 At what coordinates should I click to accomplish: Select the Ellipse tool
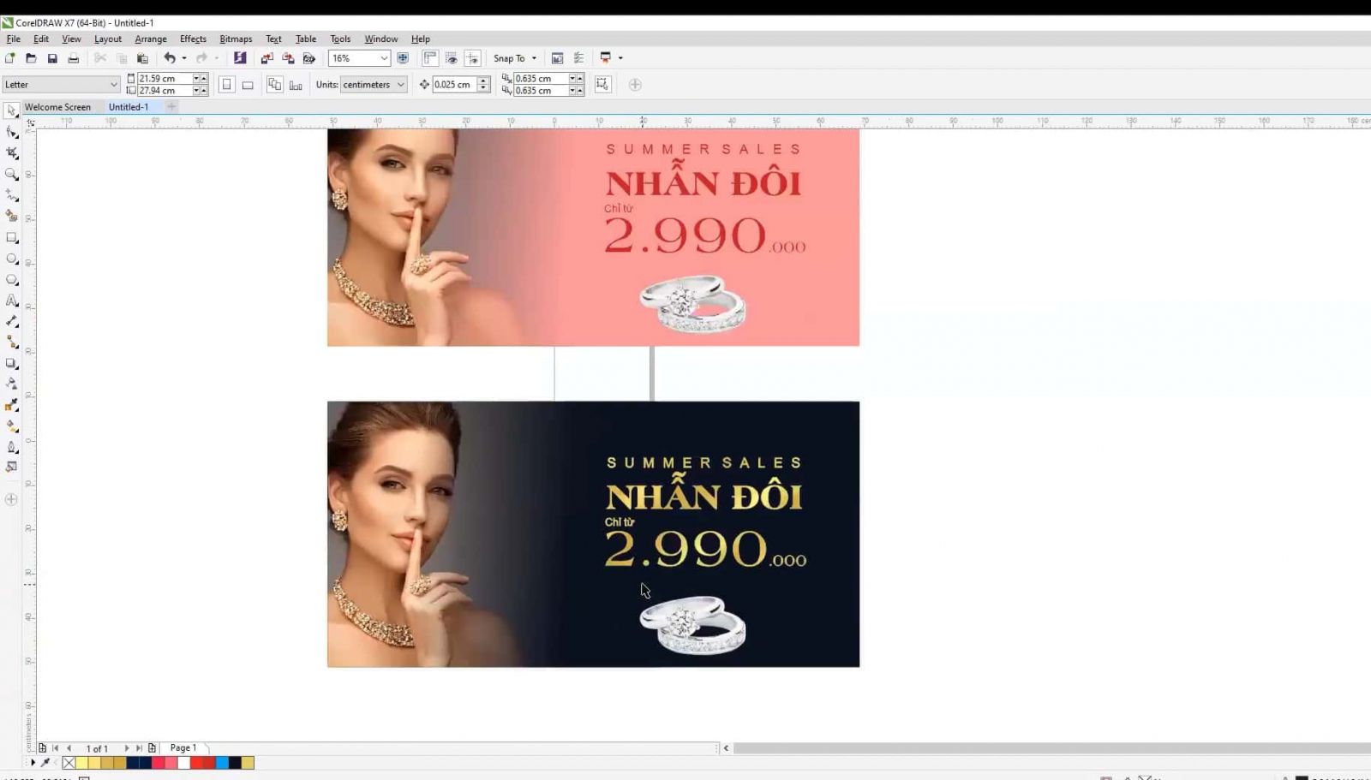pyautogui.click(x=11, y=258)
